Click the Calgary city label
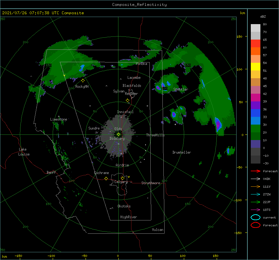Image resolution: width=279 pixels, height=260 pixels. (x=121, y=182)
